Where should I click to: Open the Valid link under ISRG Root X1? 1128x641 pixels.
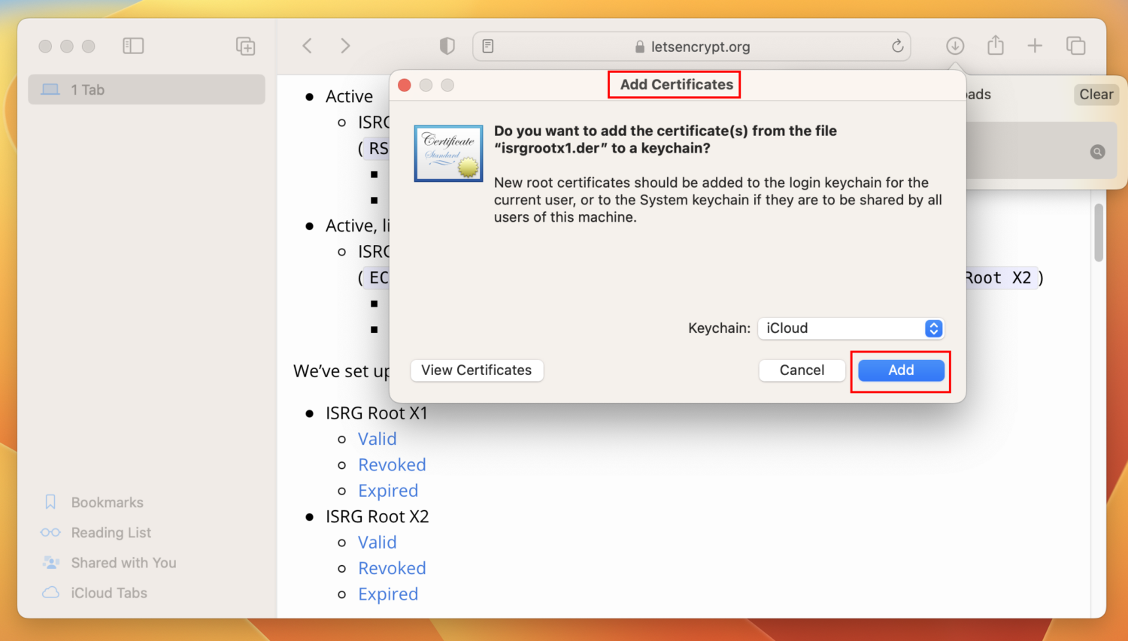point(378,439)
